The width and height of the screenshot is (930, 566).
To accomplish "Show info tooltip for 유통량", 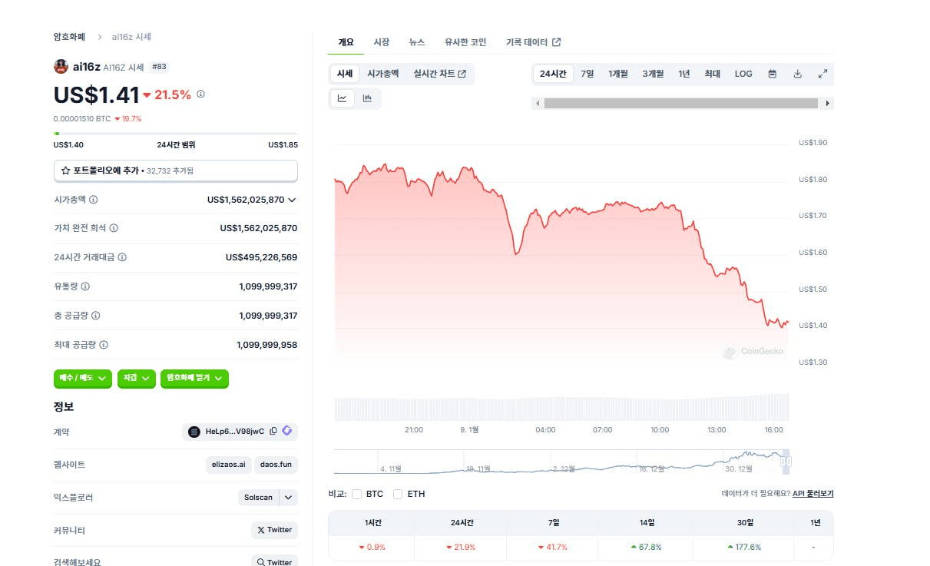I will pyautogui.click(x=85, y=286).
